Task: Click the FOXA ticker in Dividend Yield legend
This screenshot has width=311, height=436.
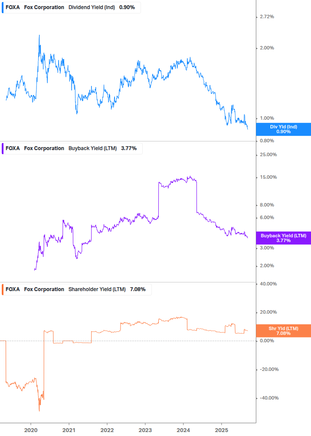Action: click(13, 7)
